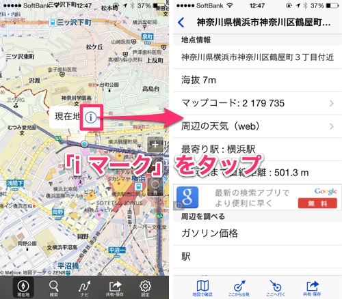Open the ナビ route icon
Image resolution: width=342 pixels, height=299 pixels.
tap(84, 288)
